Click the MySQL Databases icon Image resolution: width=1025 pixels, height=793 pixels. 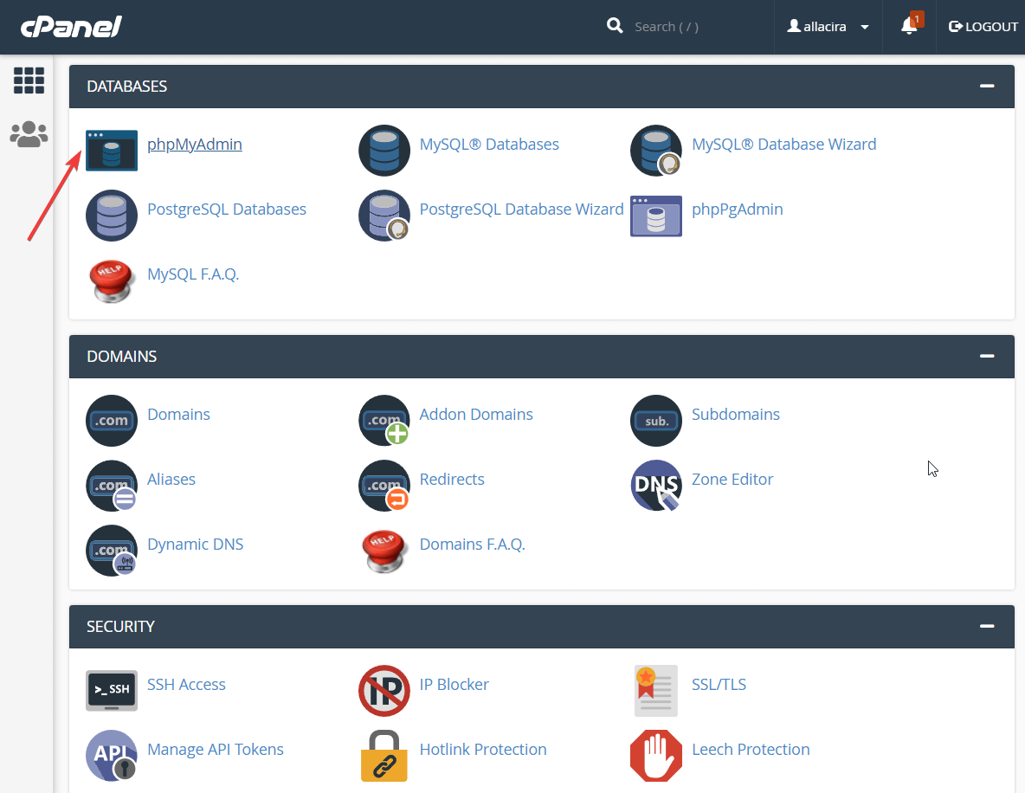click(384, 151)
